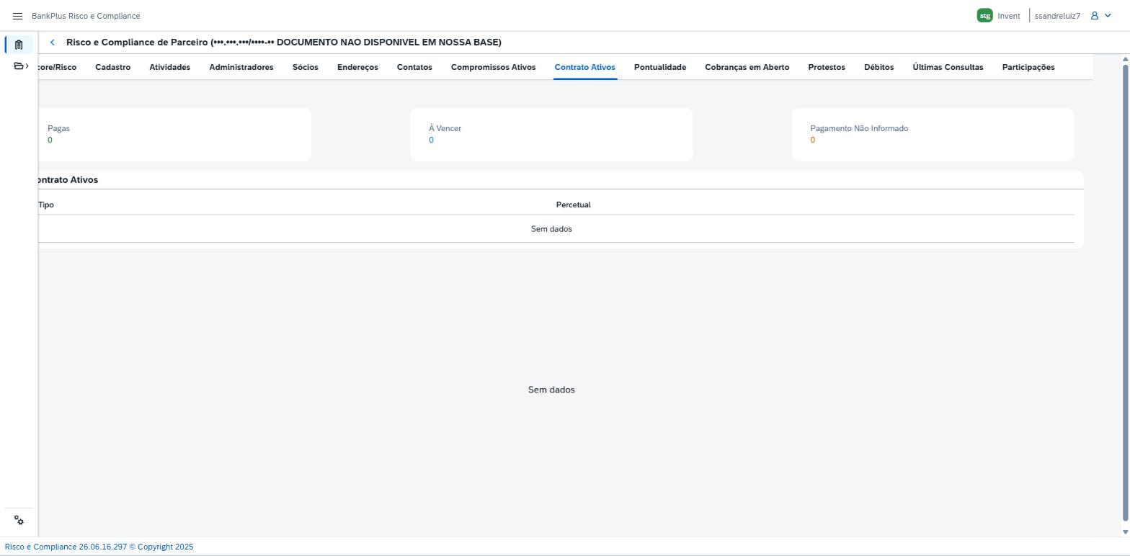Viewport: 1130px width, 556px height.
Task: Expand the user menu dropdown arrow
Action: point(1108,16)
